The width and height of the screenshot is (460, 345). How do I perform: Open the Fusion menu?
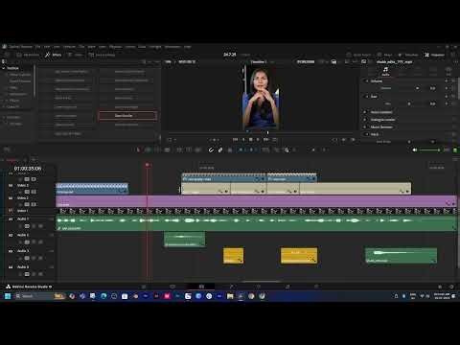pos(129,47)
